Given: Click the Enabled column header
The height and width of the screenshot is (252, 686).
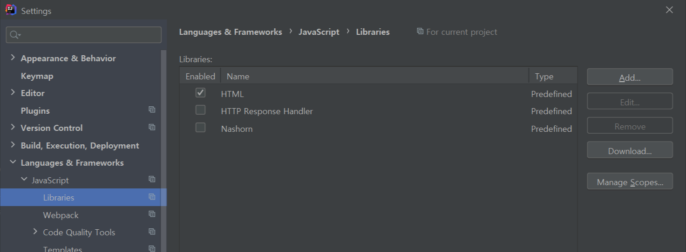Looking at the screenshot, I should (200, 76).
